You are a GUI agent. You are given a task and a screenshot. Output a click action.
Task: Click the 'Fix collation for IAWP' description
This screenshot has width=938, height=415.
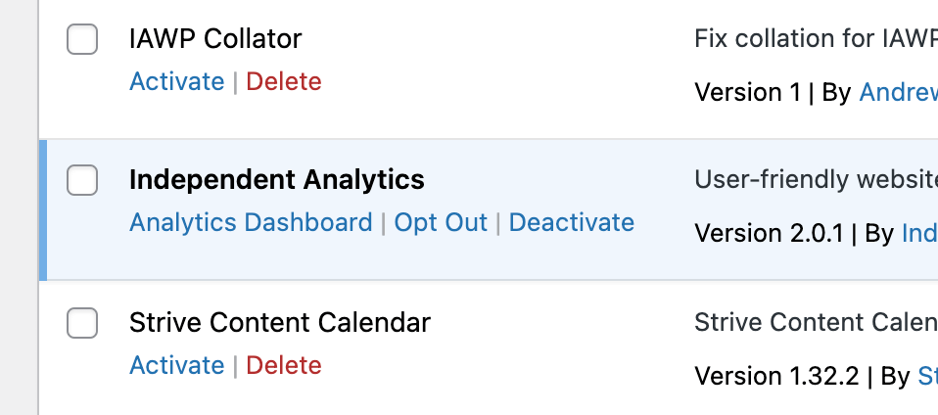pos(815,39)
